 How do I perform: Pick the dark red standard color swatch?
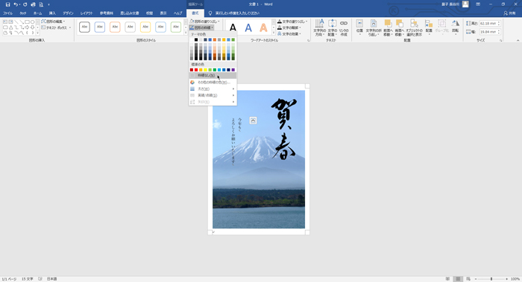pos(192,70)
